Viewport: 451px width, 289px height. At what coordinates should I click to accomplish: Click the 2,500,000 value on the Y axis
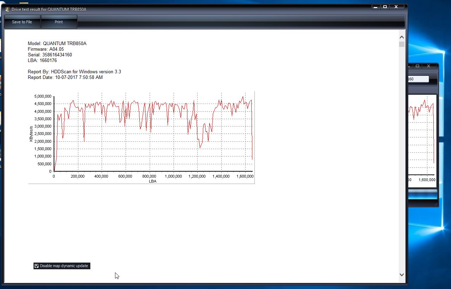coord(43,134)
